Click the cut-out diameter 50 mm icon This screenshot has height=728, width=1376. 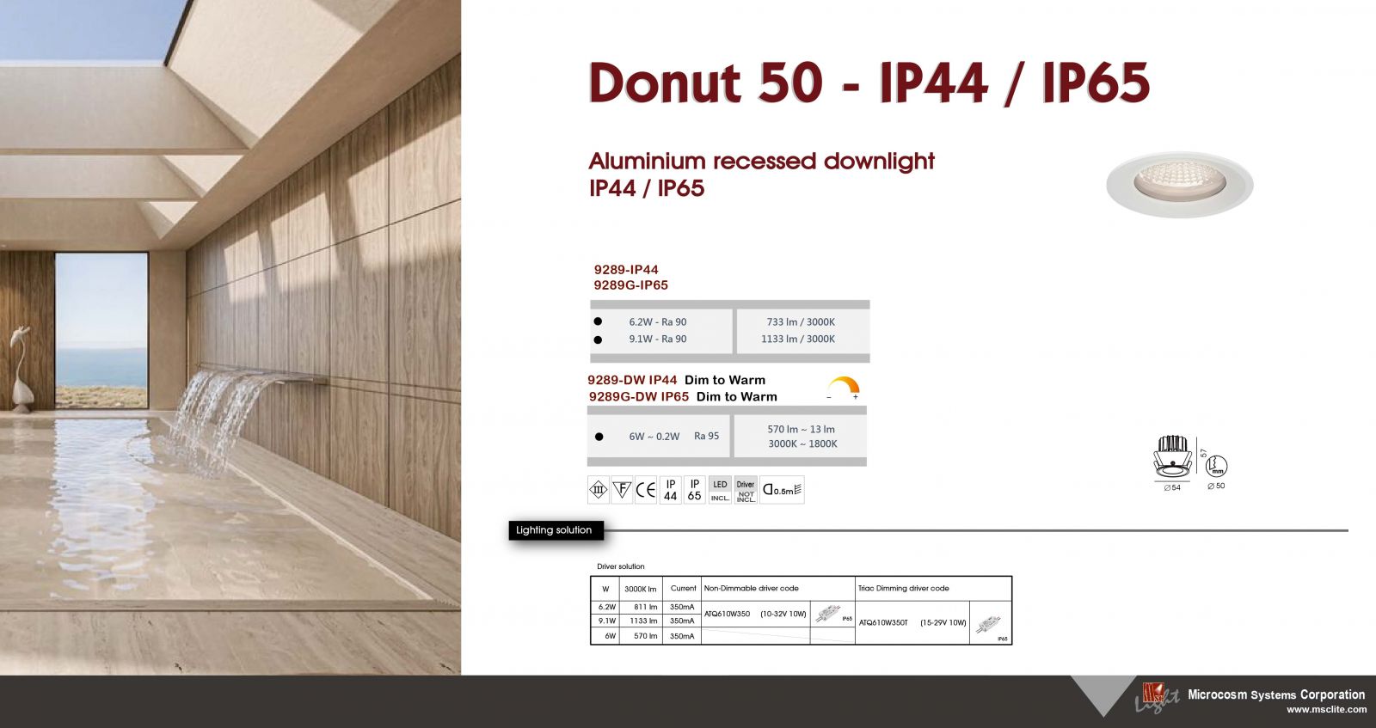click(1216, 467)
